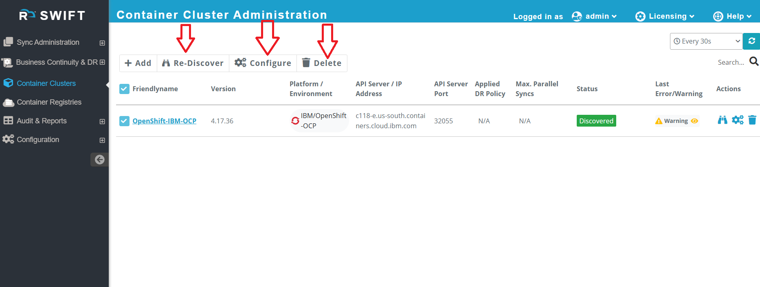This screenshot has height=287, width=760.
Task: Open the Licensing dropdown menu
Action: [x=672, y=16]
